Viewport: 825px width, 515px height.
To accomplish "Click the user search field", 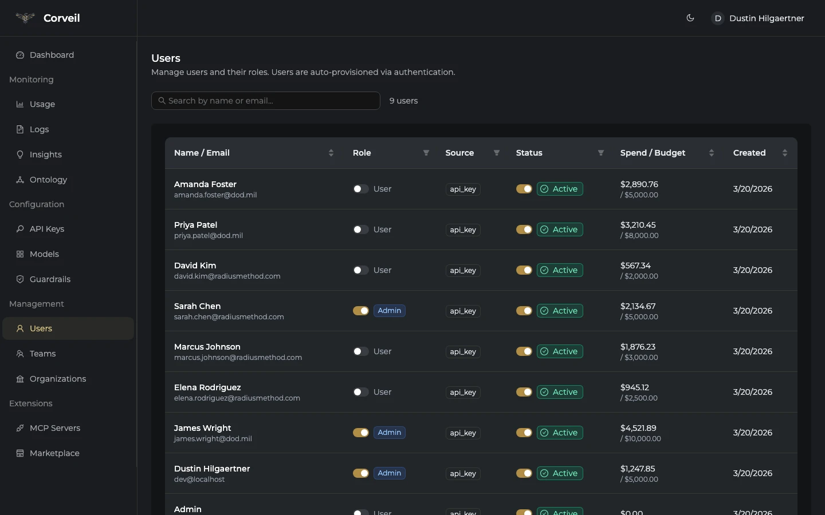I will 266,101.
